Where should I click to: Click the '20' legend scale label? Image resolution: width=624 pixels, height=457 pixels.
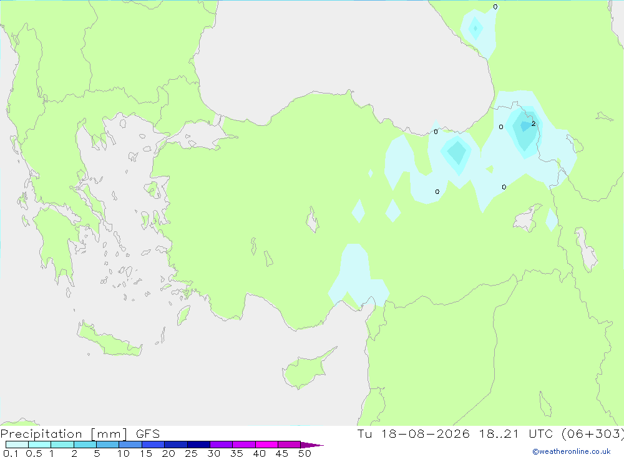tap(168, 453)
